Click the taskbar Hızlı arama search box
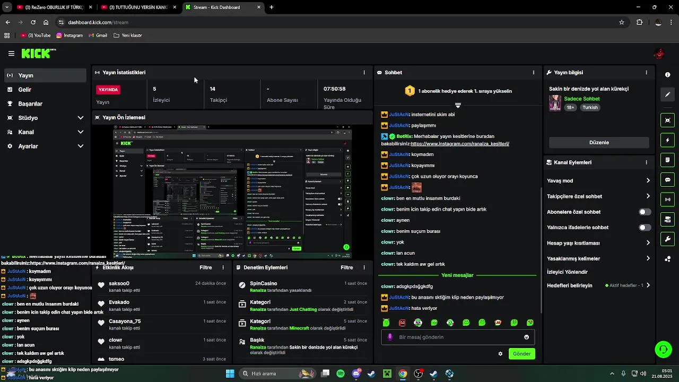 click(278, 374)
